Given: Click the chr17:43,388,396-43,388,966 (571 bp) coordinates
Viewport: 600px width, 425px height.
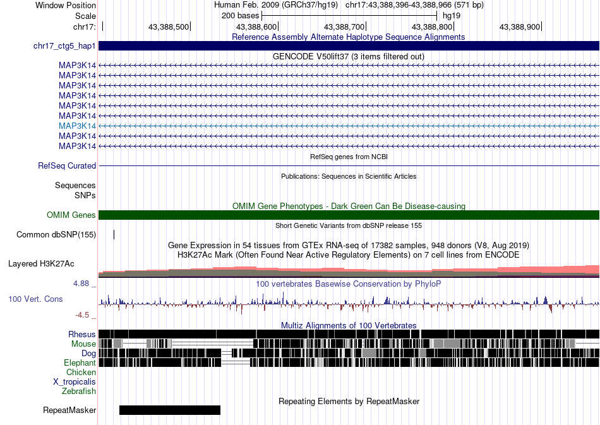Looking at the screenshot, I should 414,5.
